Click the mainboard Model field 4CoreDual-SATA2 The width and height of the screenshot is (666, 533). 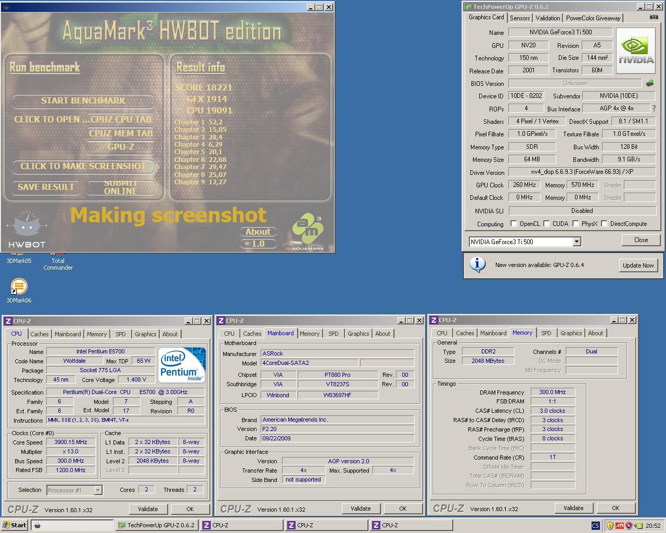[x=309, y=363]
